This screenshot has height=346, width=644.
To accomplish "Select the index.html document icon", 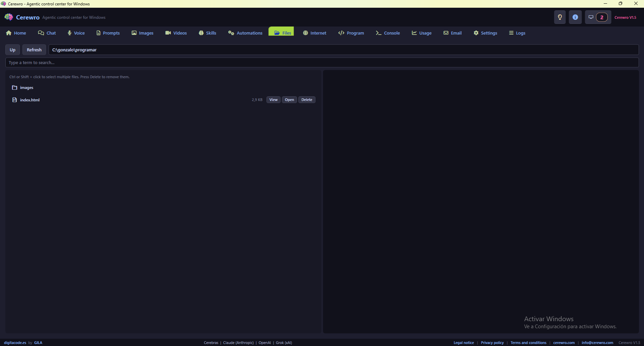I will pos(14,100).
